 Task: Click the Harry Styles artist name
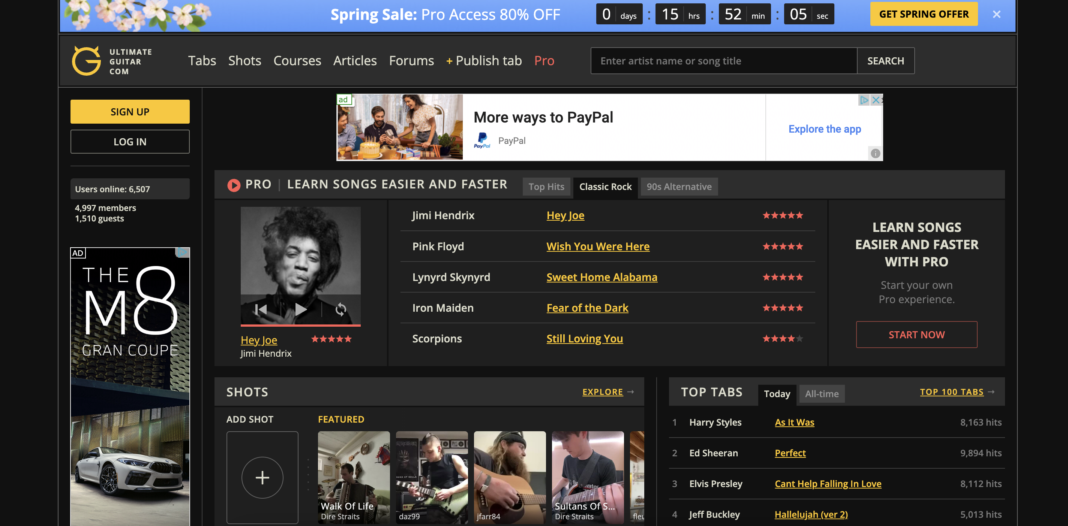coord(715,423)
